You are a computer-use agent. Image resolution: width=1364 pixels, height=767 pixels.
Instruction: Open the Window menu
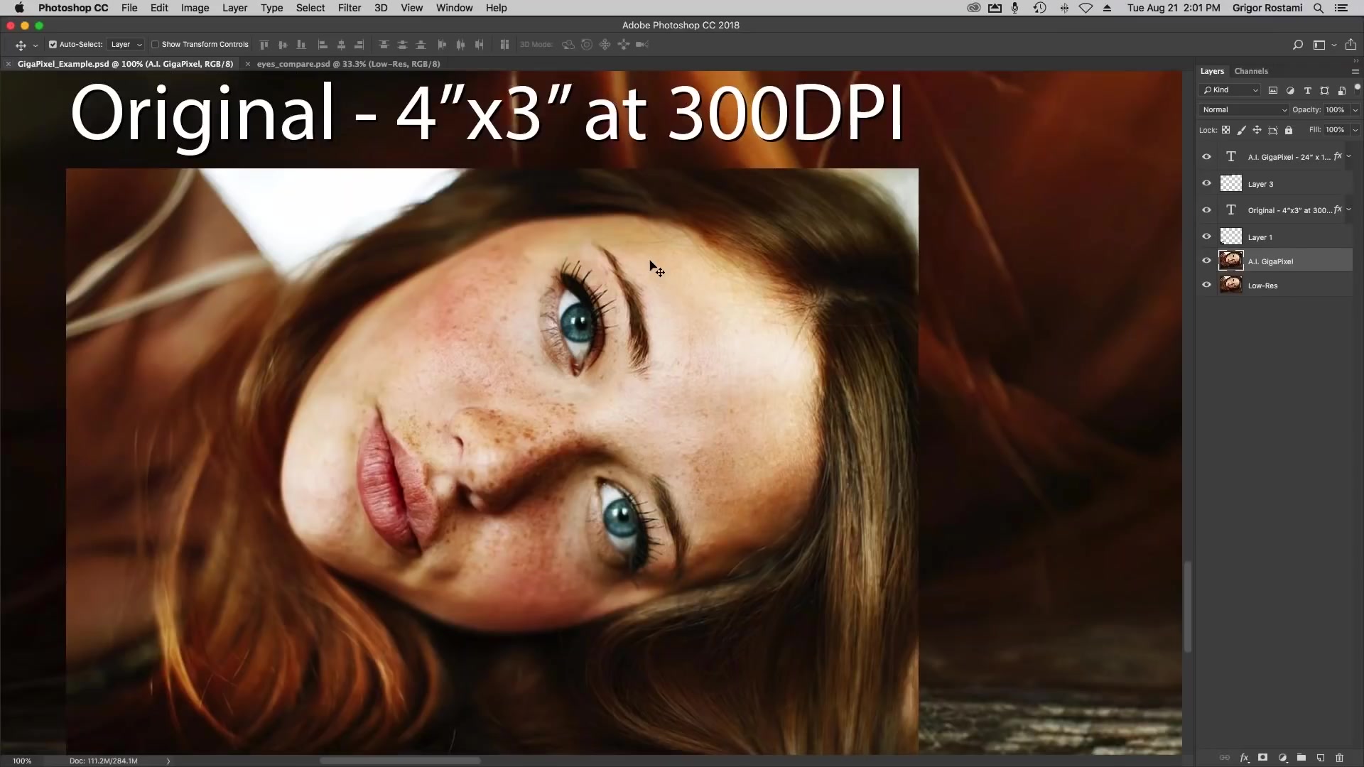pos(454,8)
